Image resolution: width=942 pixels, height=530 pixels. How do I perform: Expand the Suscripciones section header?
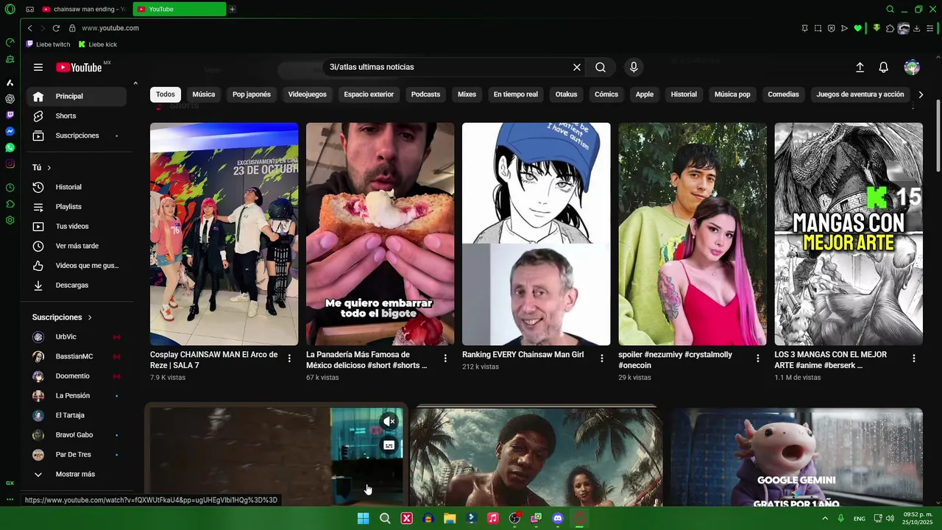coord(62,317)
